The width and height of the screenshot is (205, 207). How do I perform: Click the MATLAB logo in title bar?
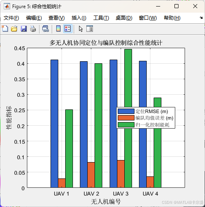7,6
